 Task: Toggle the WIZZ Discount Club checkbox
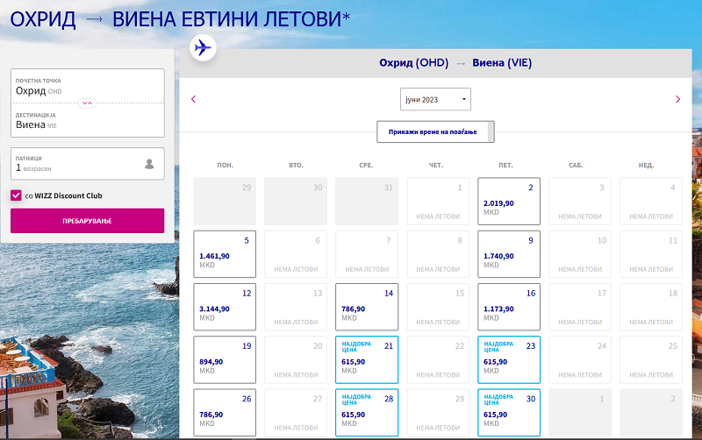point(16,195)
